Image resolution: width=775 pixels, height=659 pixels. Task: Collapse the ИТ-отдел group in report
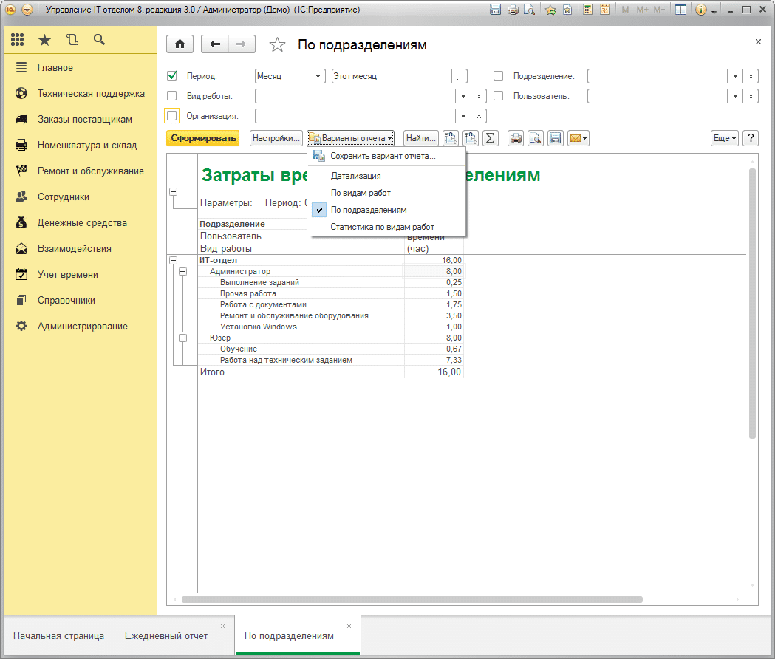174,260
